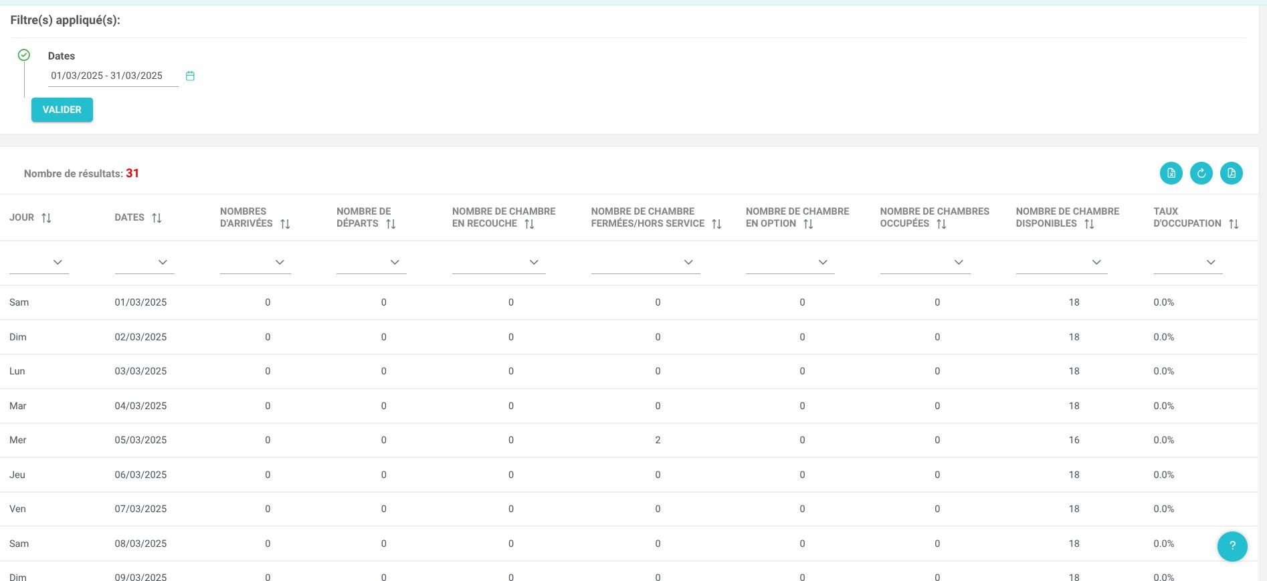This screenshot has height=581, width=1267.
Task: Sort by Nombres d'arrivées
Action: pos(285,224)
